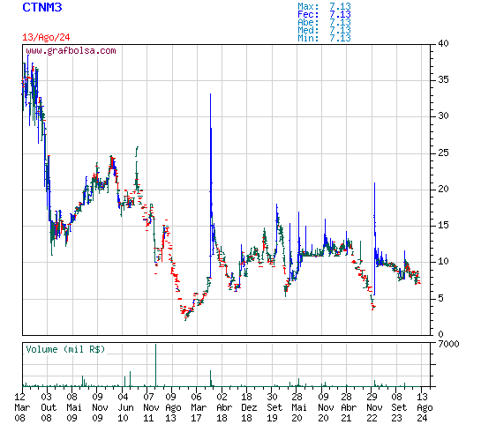Click the Med: 7.13 average value
This screenshot has height=432, width=481.
pyautogui.click(x=324, y=30)
